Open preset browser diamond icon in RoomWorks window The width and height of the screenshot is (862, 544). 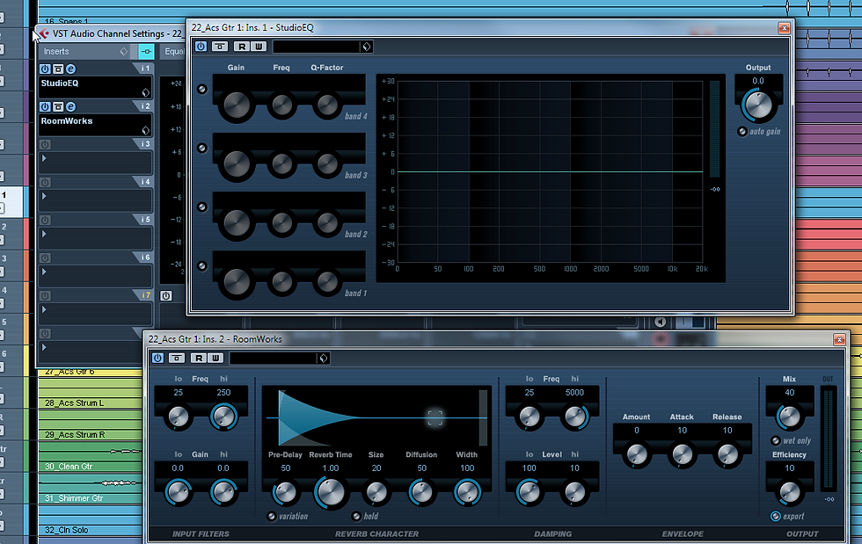(324, 359)
